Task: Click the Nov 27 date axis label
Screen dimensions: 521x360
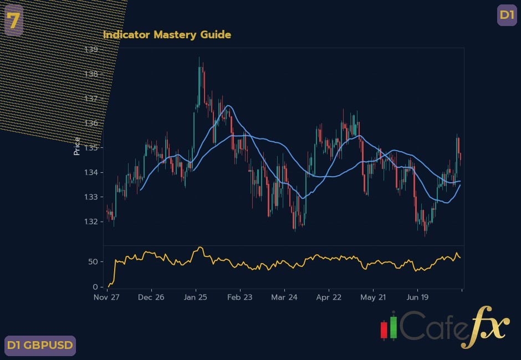Action: coord(106,297)
